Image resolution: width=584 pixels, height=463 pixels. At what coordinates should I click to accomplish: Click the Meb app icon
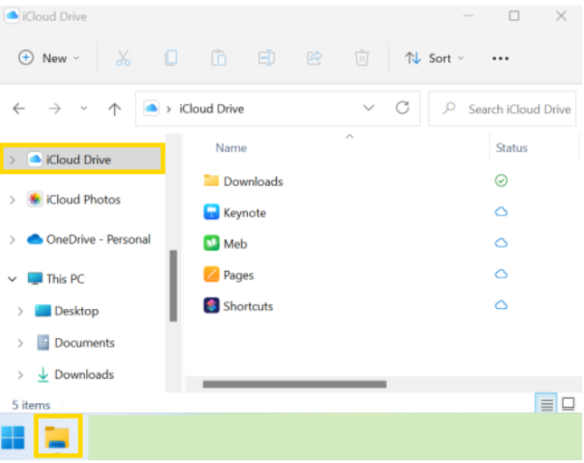coord(211,244)
